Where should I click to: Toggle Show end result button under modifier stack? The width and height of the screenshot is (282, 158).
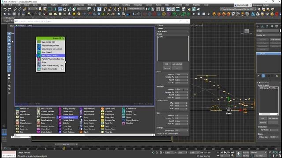pos(263,76)
